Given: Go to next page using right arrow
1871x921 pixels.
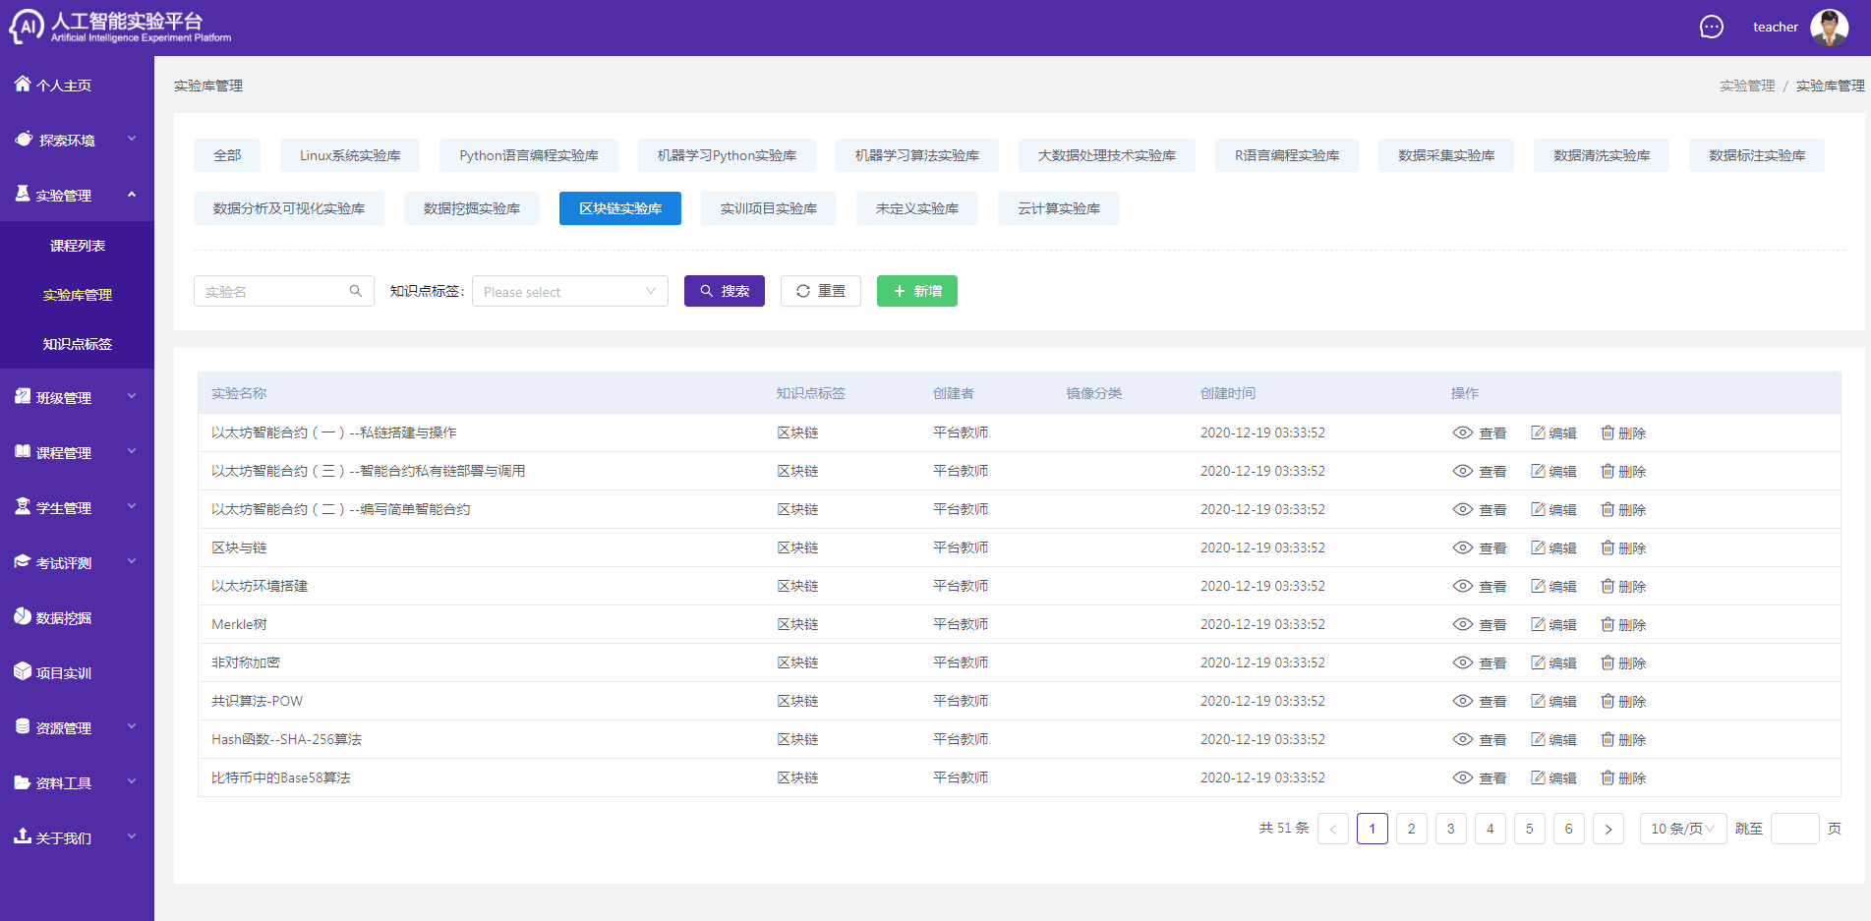Looking at the screenshot, I should point(1608,829).
